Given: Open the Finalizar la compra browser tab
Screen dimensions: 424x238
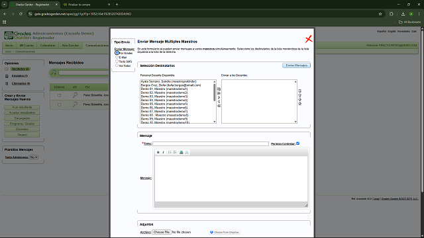Looking at the screenshot, I should pos(86,5).
